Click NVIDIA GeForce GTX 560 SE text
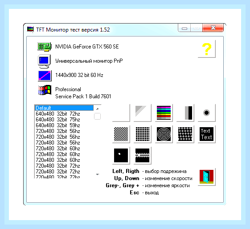Screen dimensions: 250x229 tap(87, 47)
